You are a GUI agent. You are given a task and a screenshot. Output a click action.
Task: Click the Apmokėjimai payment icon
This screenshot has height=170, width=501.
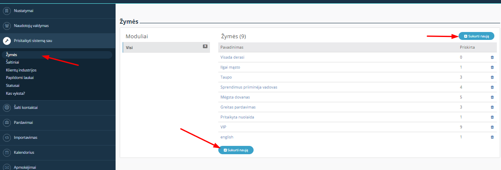pos(7,167)
